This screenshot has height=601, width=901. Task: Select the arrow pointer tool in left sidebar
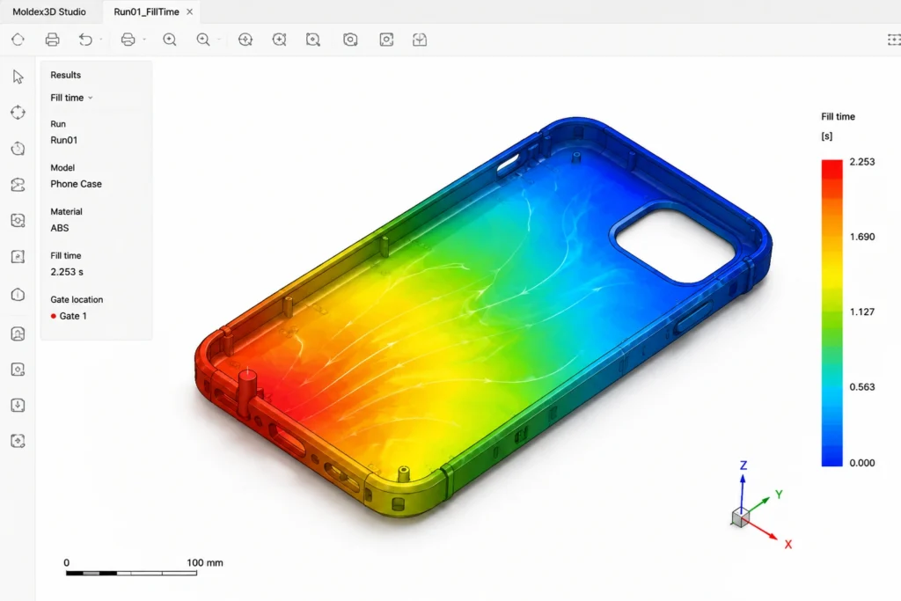pyautogui.click(x=18, y=77)
